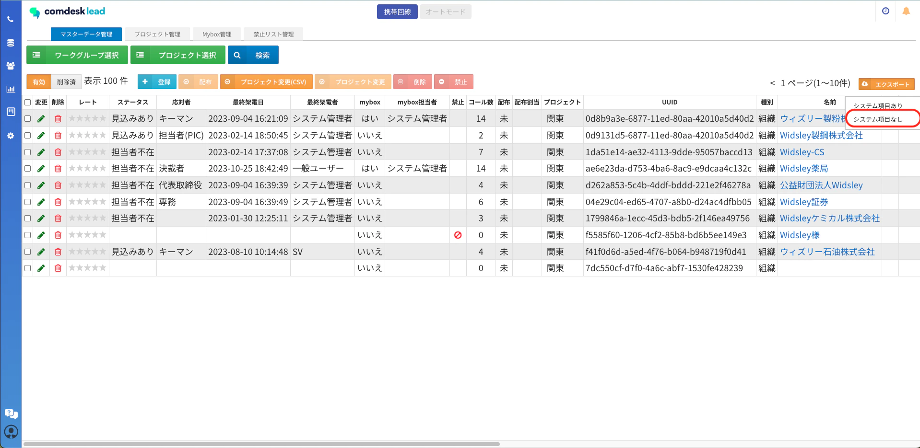Click the orange プロジェクト変更 button without CSV
The height and width of the screenshot is (448, 920).
(353, 82)
